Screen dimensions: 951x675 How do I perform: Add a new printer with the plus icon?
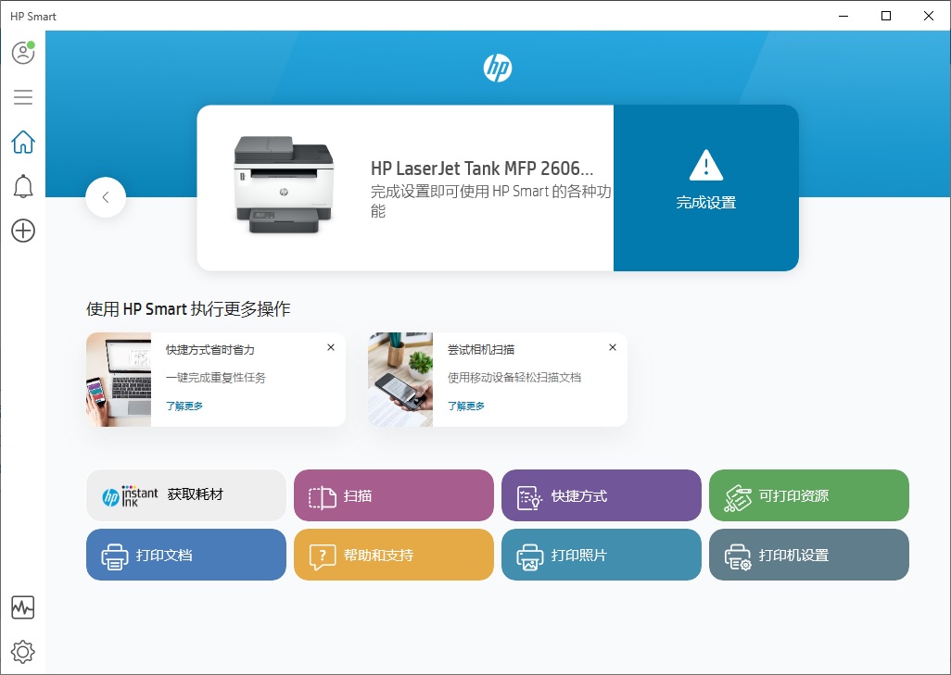[x=21, y=231]
